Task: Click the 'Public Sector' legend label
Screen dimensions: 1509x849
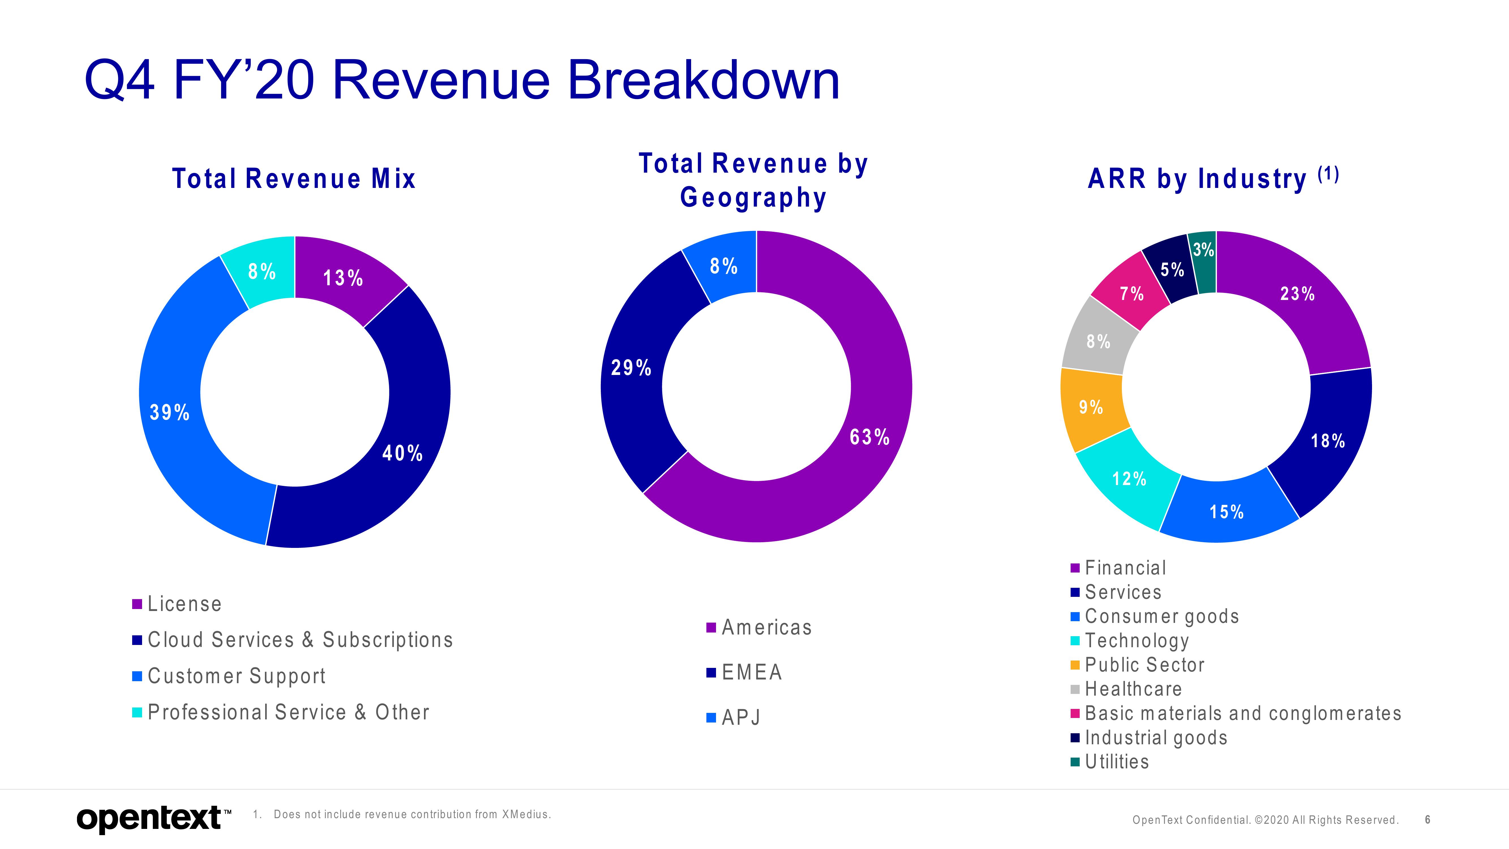Action: click(x=1145, y=665)
